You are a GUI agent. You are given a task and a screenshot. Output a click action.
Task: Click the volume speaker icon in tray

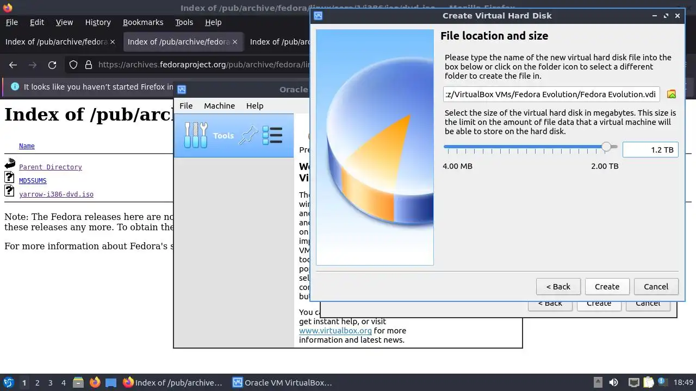point(614,382)
